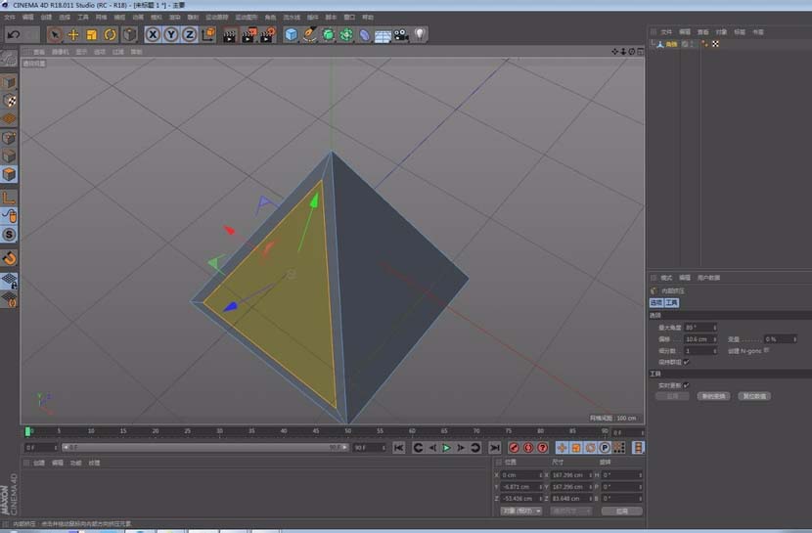This screenshot has width=812, height=533.
Task: Click the Undo arrow icon
Action: pyautogui.click(x=14, y=34)
